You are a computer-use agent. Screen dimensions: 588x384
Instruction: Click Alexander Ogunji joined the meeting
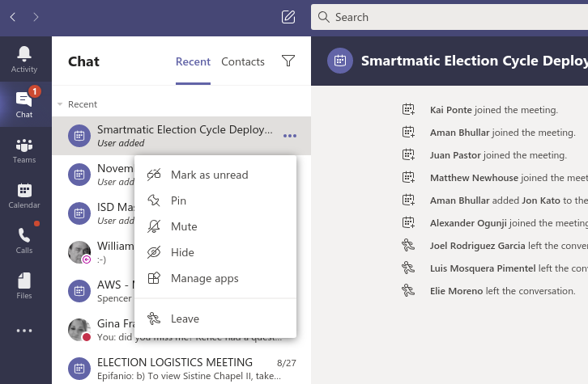[509, 223]
